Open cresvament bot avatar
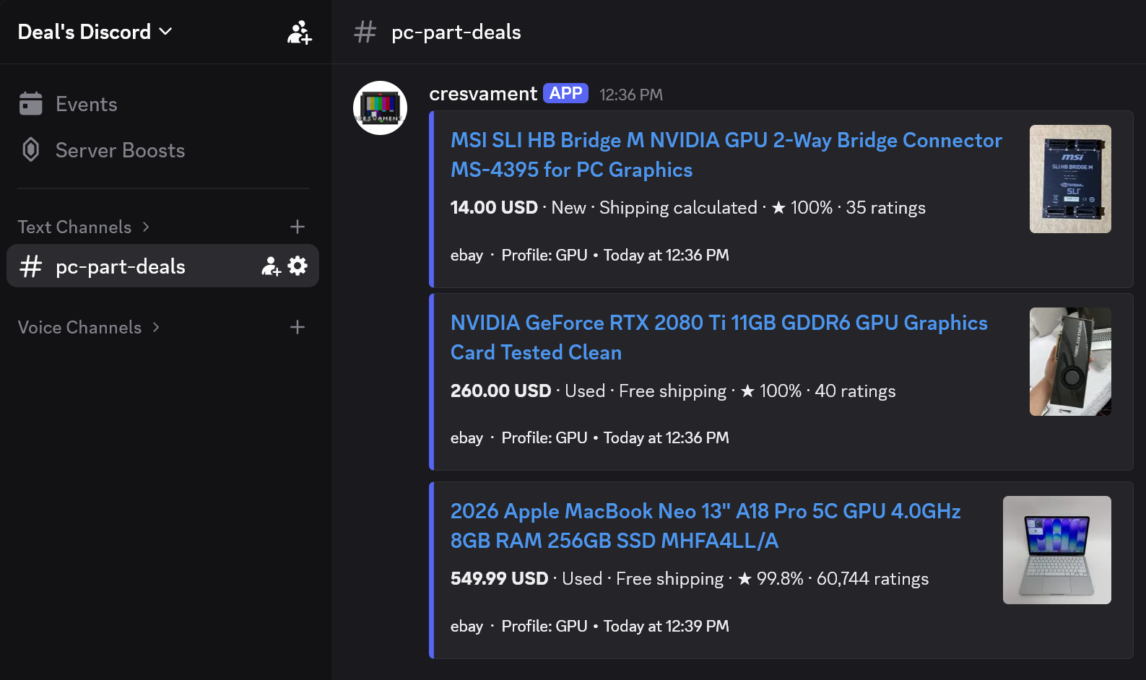Viewport: 1146px width, 680px height. click(x=381, y=108)
